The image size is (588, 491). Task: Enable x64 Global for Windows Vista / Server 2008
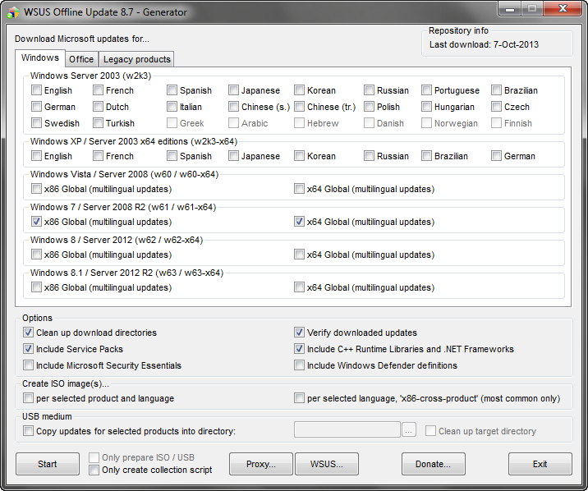[299, 189]
